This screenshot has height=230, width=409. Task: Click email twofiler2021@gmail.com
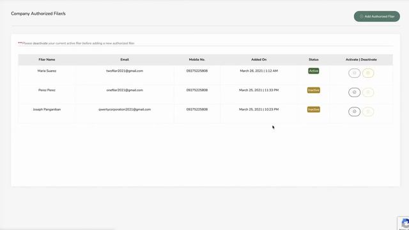click(125, 71)
